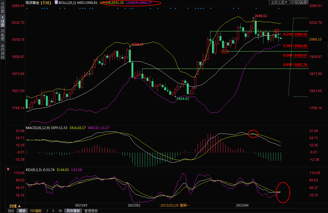The height and width of the screenshot is (213, 328).
Task: Click the crosshair cursor icon
Action: [292, 2]
